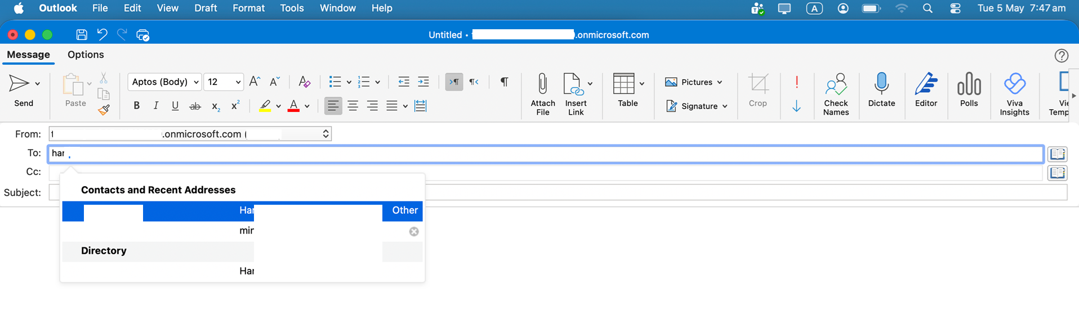Viewport: 1079px width, 324px height.
Task: Open address book for To field
Action: click(1058, 154)
